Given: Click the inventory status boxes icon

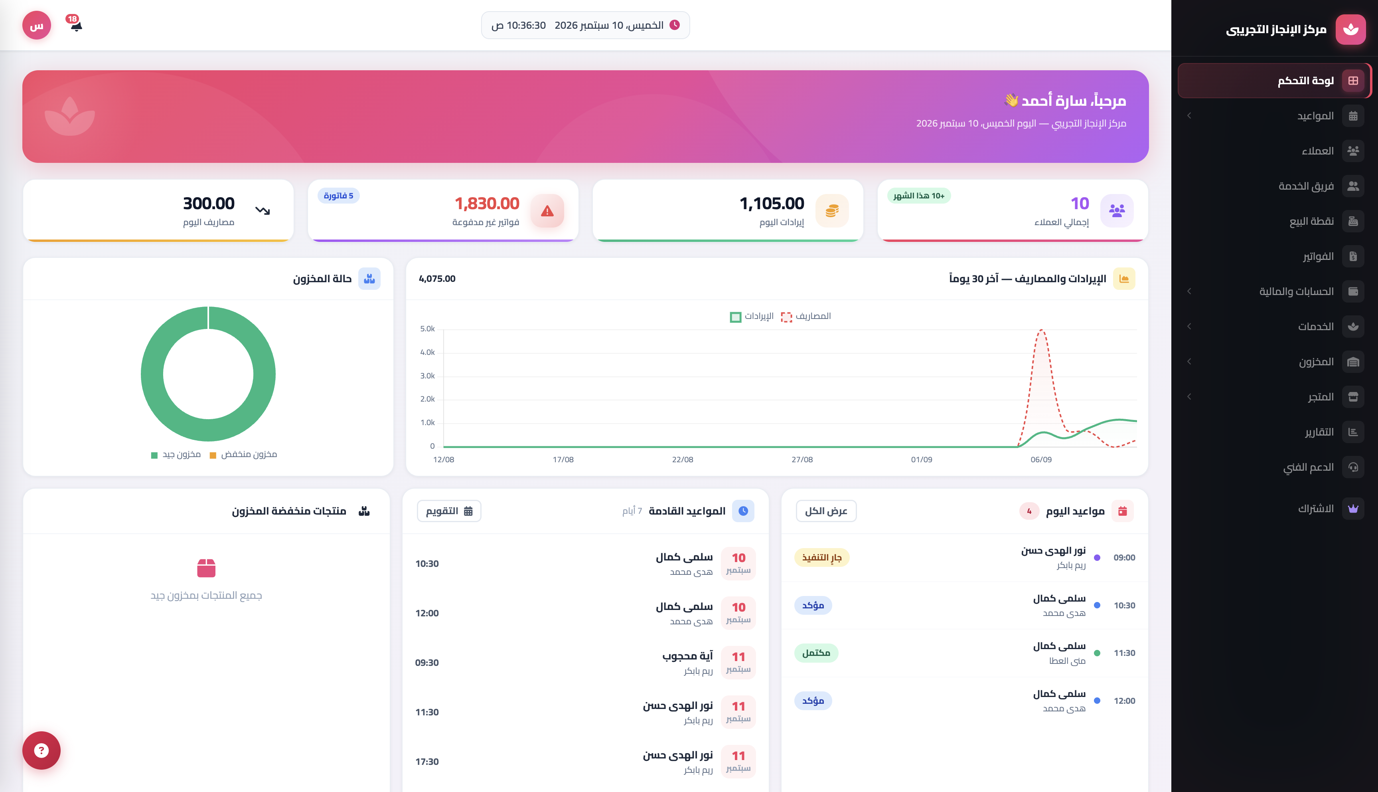Looking at the screenshot, I should (369, 279).
